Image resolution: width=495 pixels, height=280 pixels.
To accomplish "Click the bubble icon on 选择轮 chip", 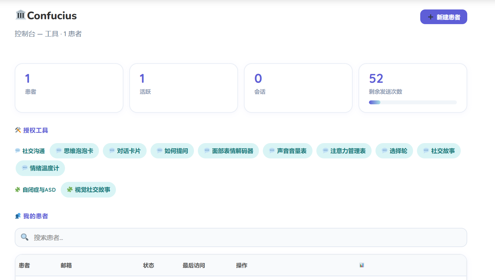I will (x=385, y=151).
